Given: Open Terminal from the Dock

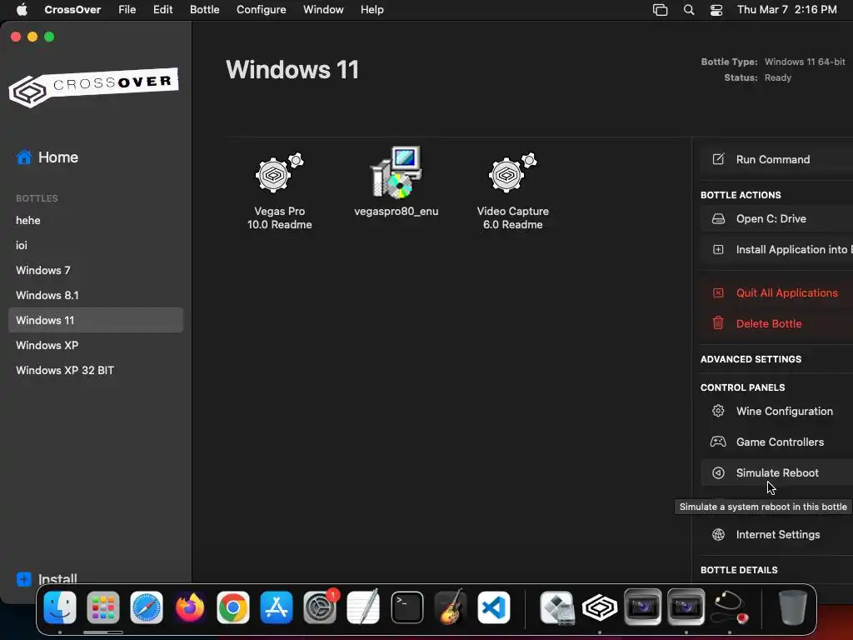Looking at the screenshot, I should point(407,607).
